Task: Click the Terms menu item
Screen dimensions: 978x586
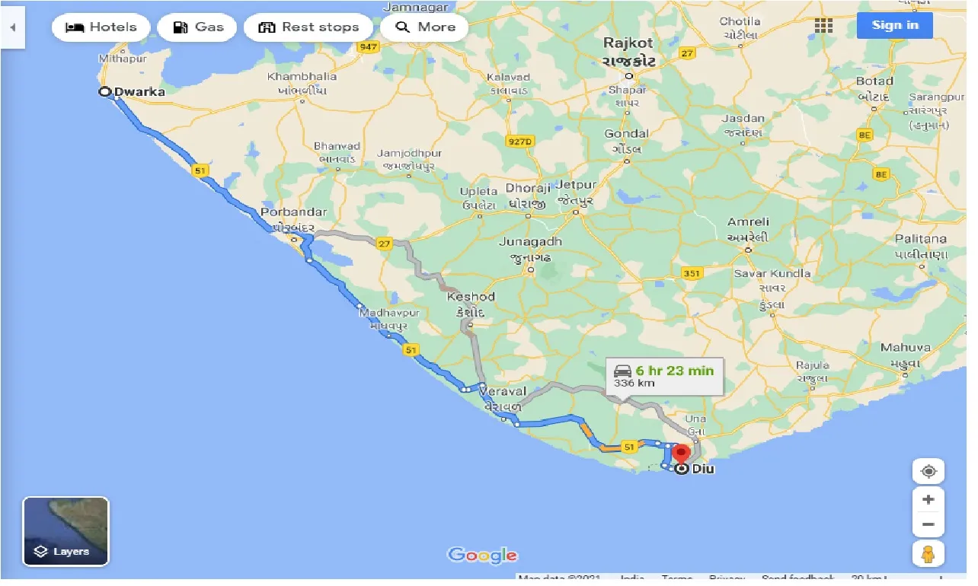Action: (676, 578)
